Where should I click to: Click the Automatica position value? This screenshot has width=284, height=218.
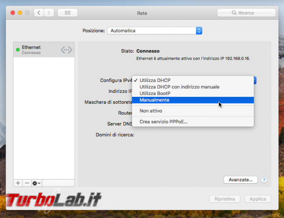(x=123, y=31)
